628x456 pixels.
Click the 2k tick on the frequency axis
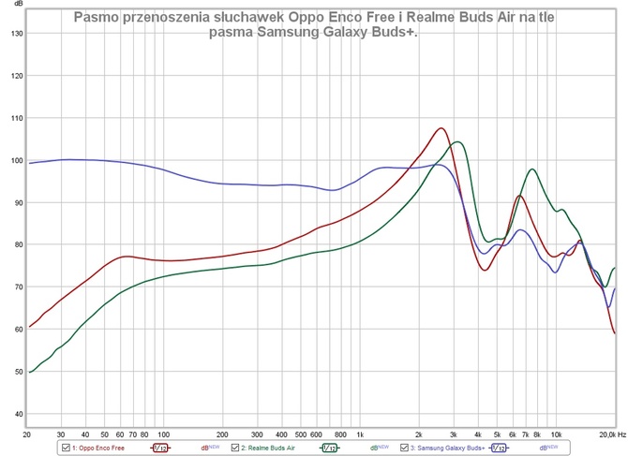(419, 434)
